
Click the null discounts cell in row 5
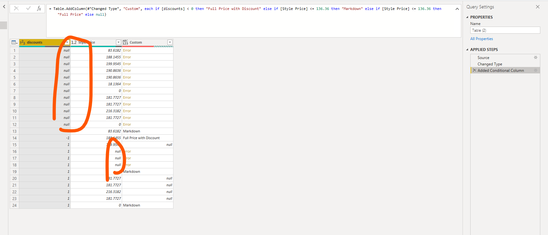pos(45,77)
